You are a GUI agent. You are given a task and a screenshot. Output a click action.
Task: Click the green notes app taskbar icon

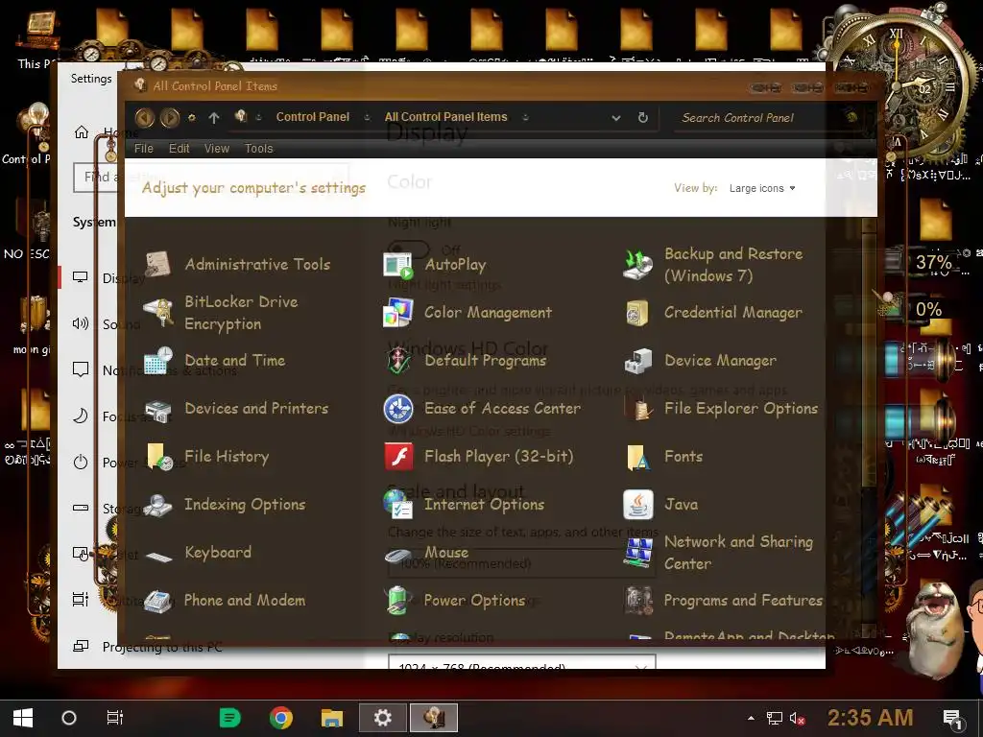(230, 718)
